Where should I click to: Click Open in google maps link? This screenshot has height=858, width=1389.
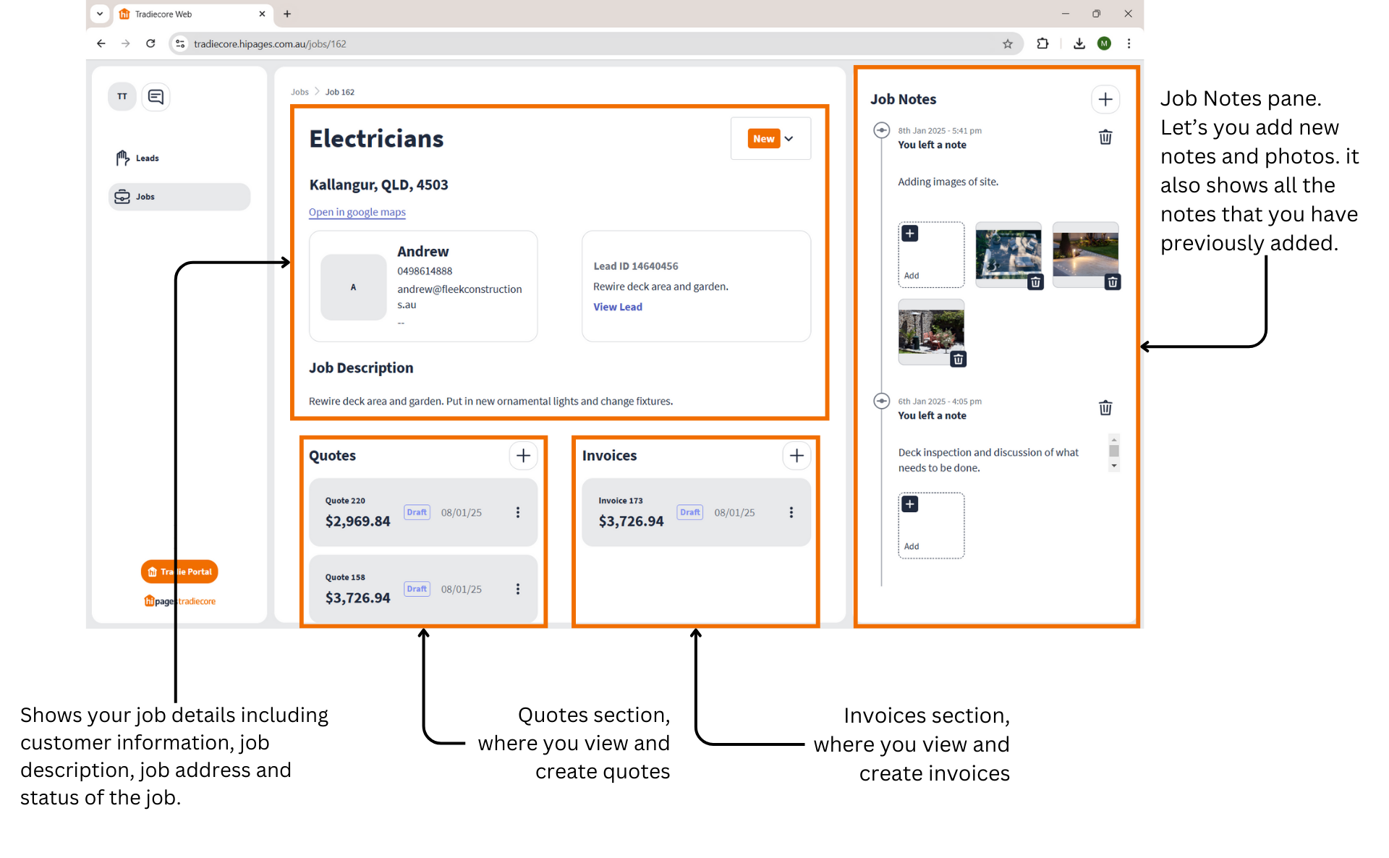point(357,212)
